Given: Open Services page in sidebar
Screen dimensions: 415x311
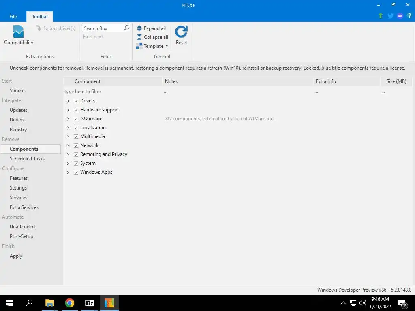Looking at the screenshot, I should coord(18,198).
